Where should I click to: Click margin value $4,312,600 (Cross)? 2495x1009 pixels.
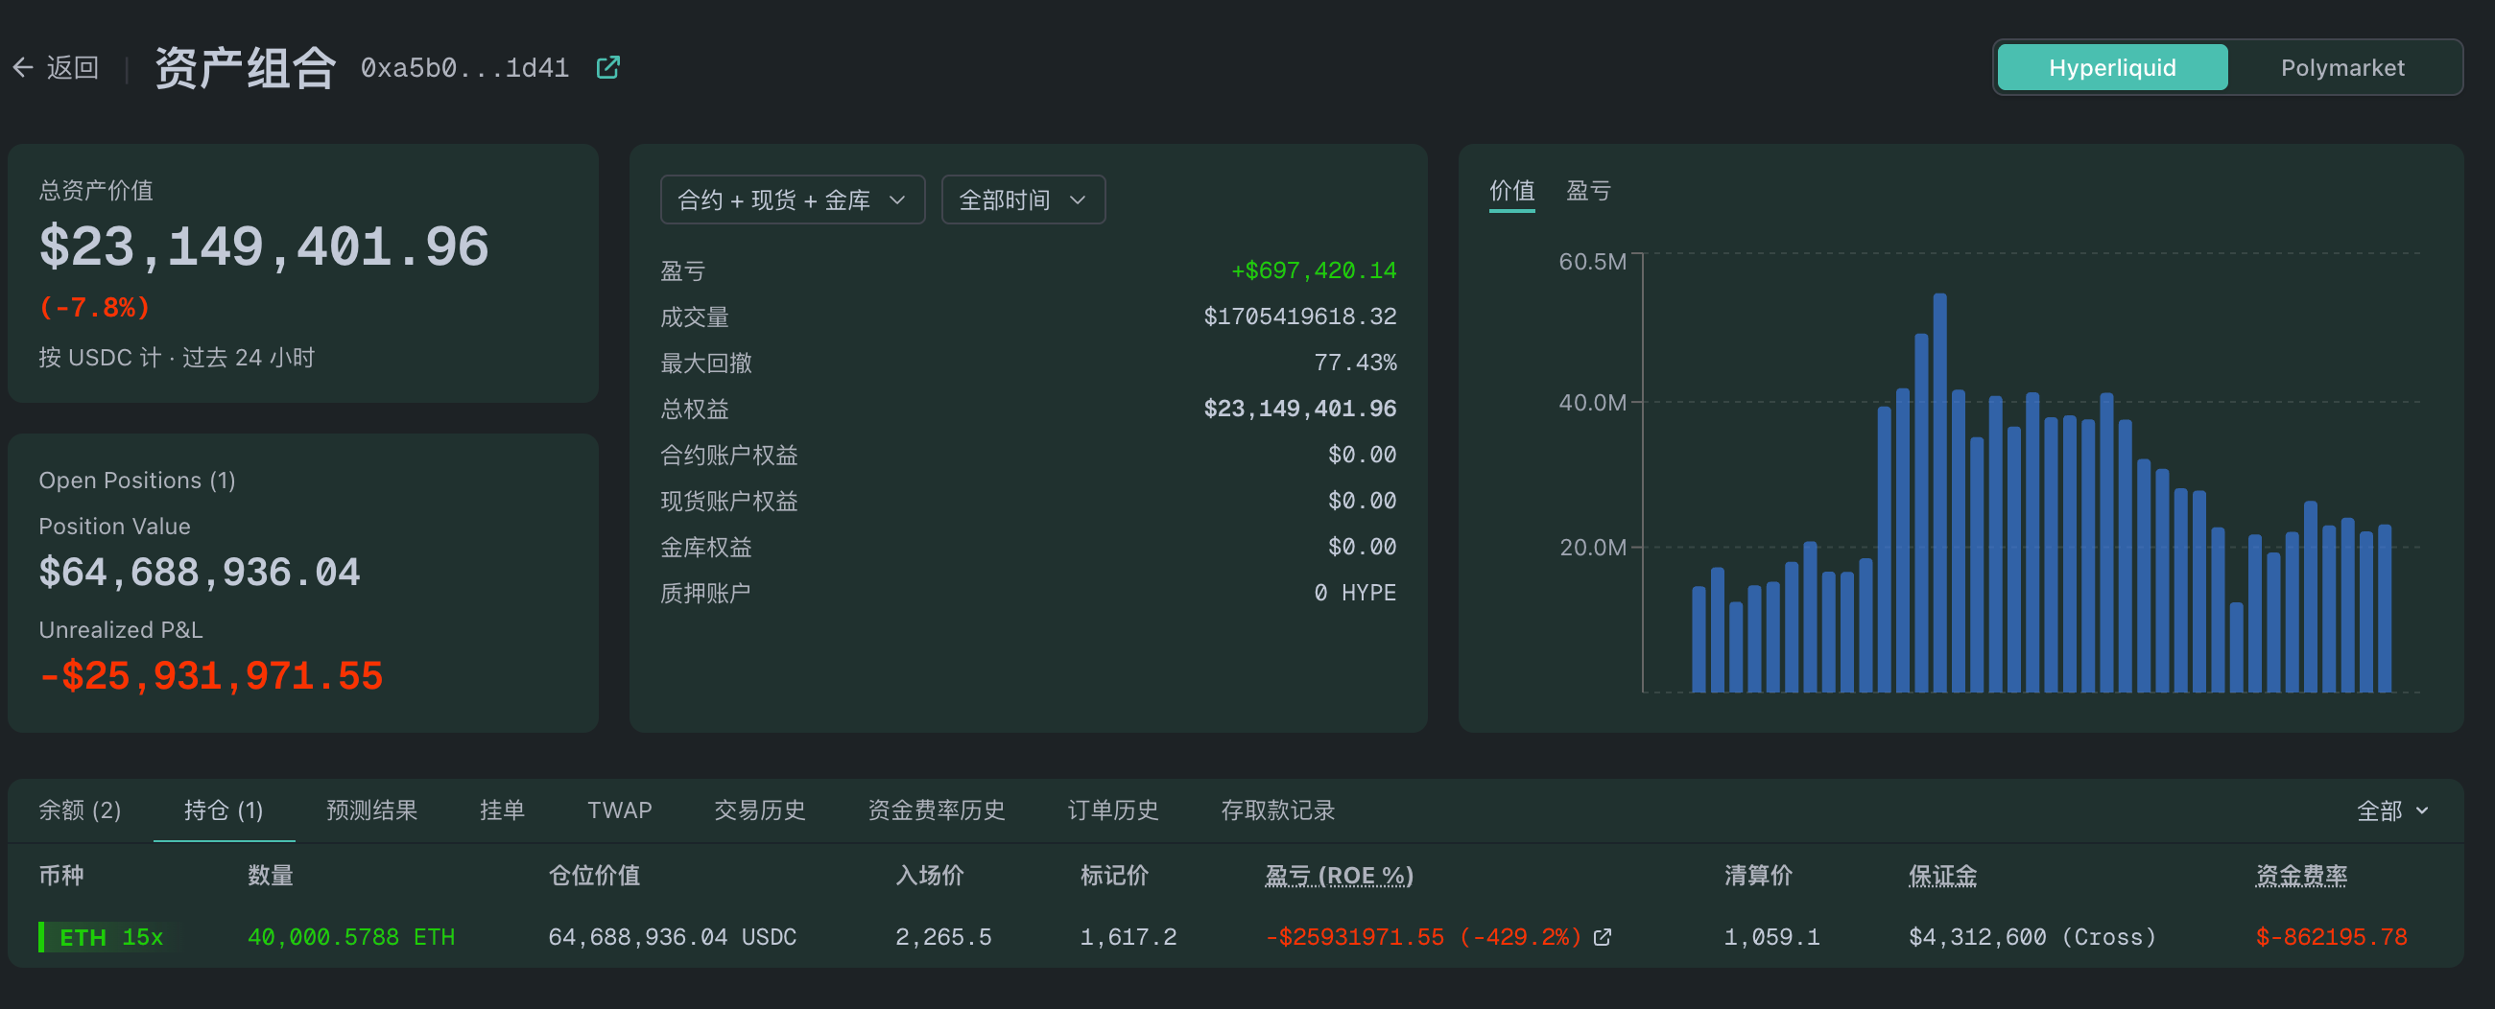coord(2032,937)
